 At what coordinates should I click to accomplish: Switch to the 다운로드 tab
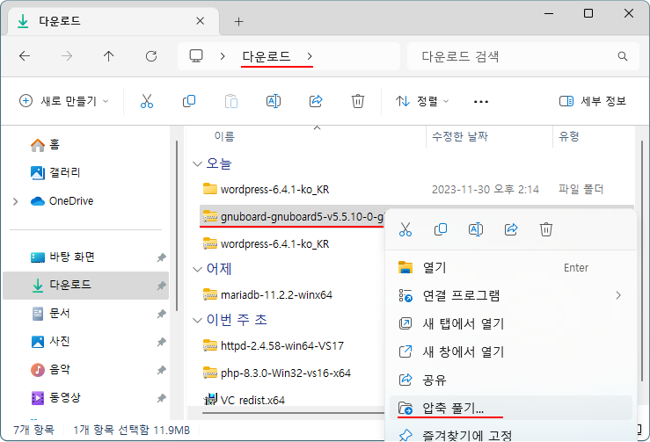click(x=113, y=21)
